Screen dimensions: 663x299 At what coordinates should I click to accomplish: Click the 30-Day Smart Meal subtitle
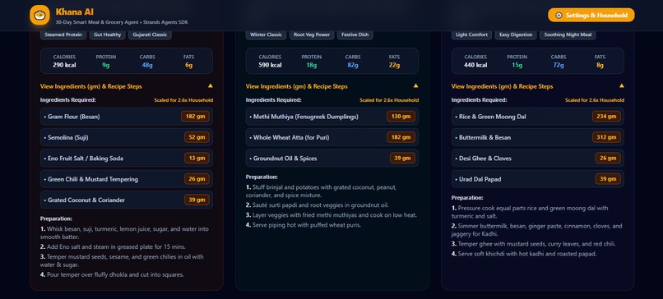122,22
